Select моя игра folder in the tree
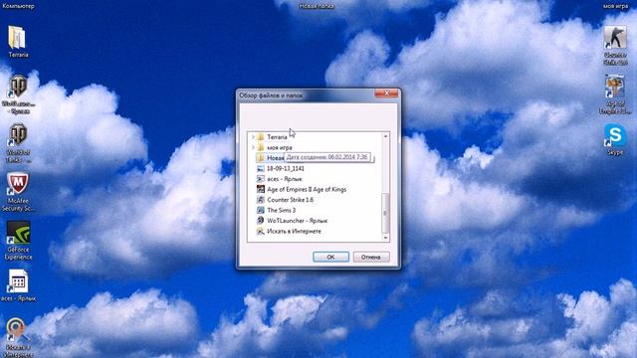The width and height of the screenshot is (637, 358). pyautogui.click(x=275, y=147)
